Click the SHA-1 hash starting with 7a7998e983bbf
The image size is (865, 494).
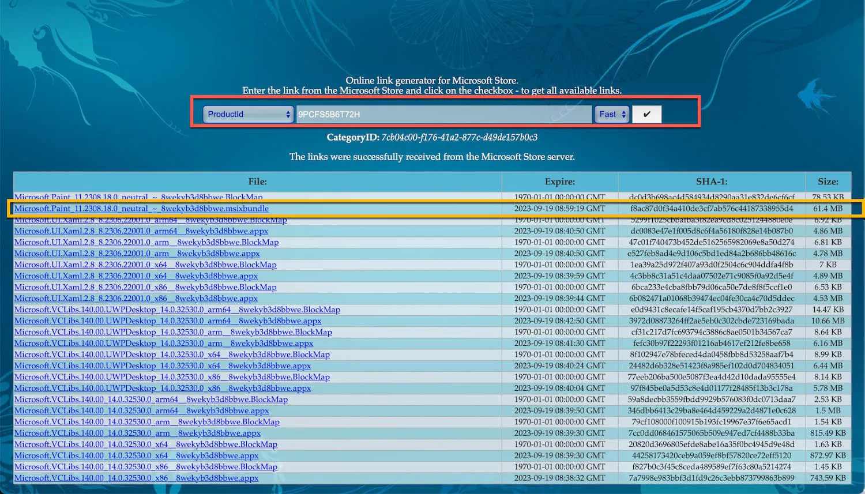point(712,478)
